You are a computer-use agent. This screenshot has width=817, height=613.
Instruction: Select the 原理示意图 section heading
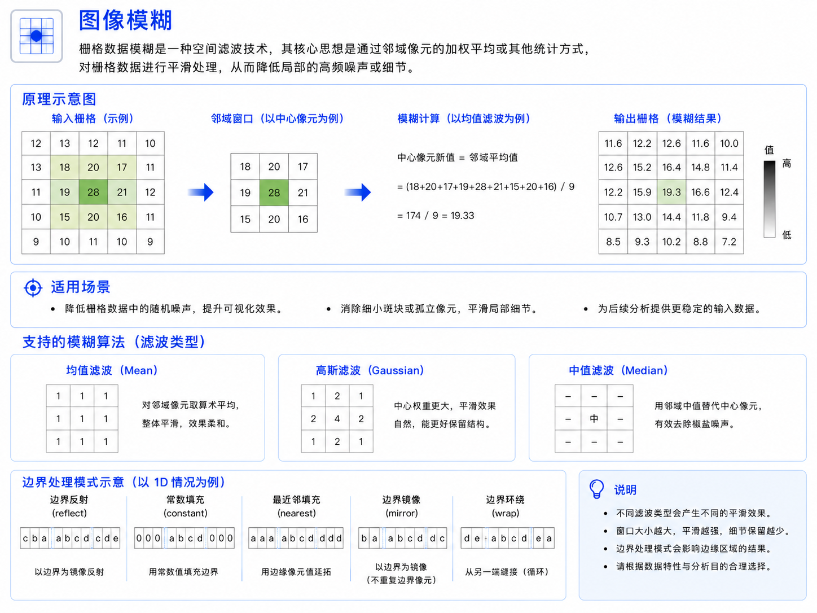point(59,99)
